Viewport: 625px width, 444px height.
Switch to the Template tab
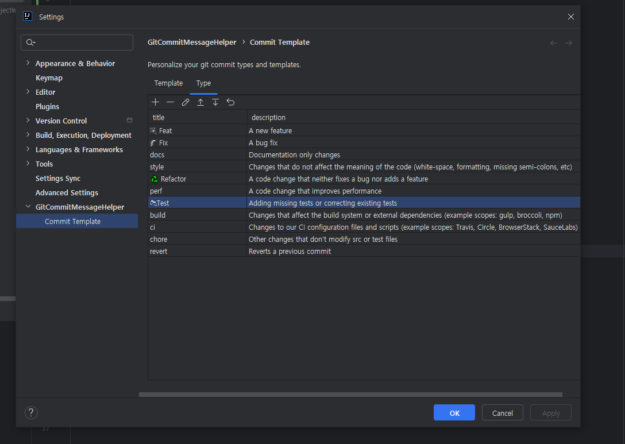tap(168, 83)
